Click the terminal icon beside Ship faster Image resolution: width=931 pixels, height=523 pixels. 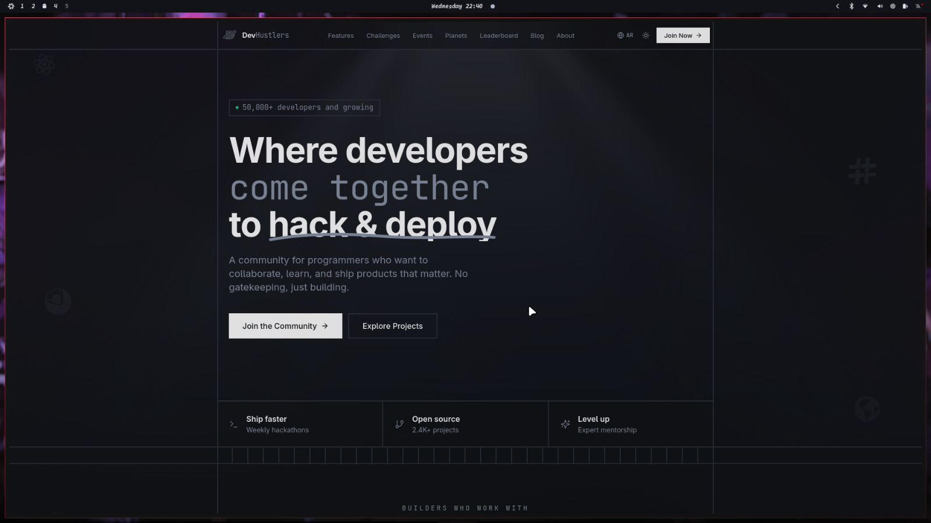coord(233,424)
